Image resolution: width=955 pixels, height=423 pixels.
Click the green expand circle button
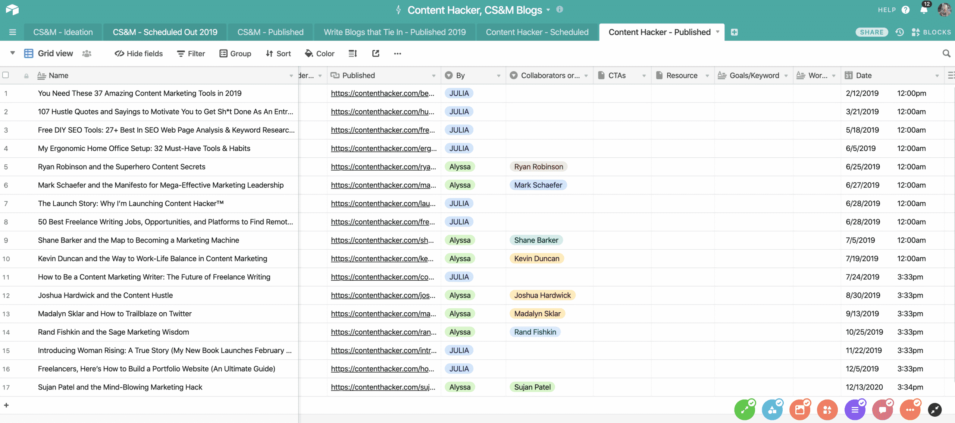coord(745,410)
